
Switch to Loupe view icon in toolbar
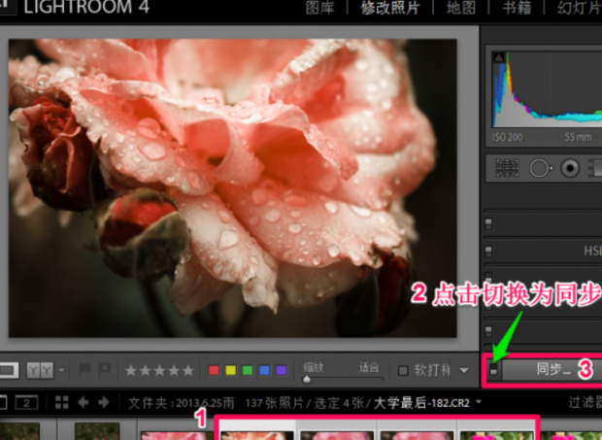9,370
